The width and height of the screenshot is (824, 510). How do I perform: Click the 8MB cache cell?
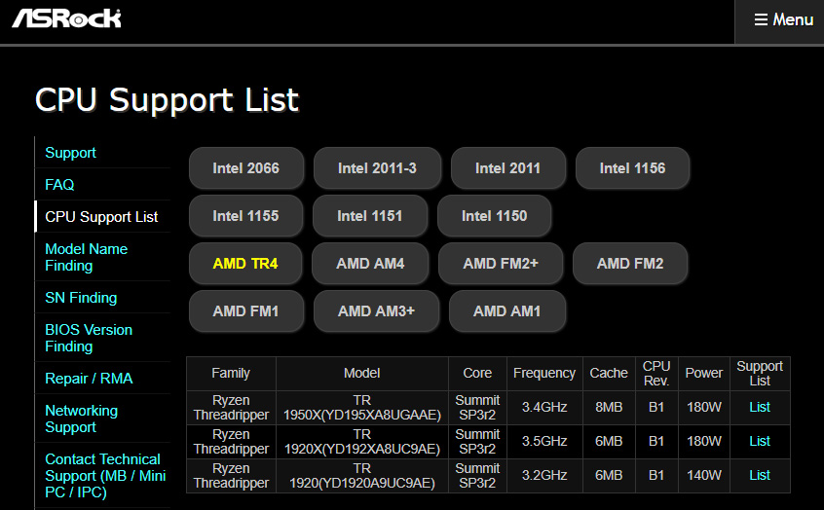[x=609, y=408]
